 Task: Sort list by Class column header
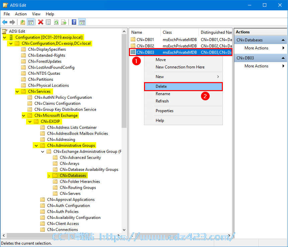pyautogui.click(x=180, y=32)
